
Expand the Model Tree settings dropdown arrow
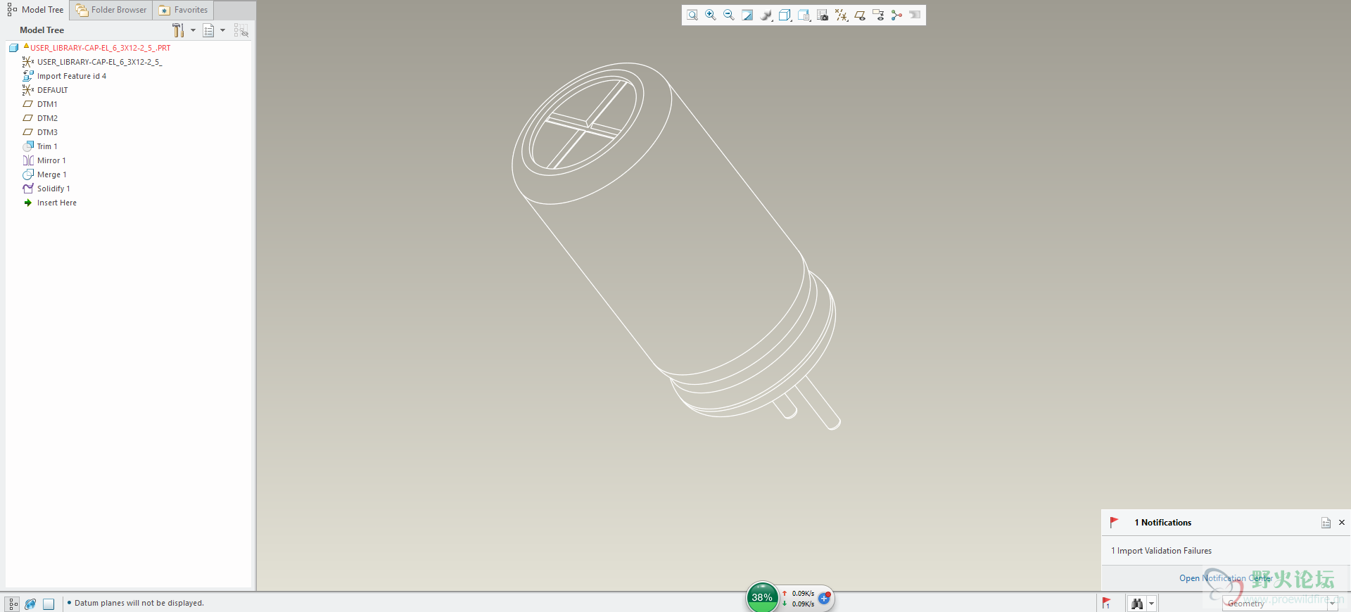193,30
